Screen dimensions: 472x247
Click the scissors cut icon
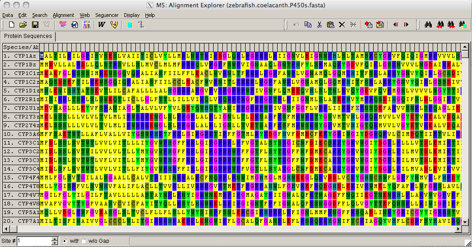click(319, 25)
